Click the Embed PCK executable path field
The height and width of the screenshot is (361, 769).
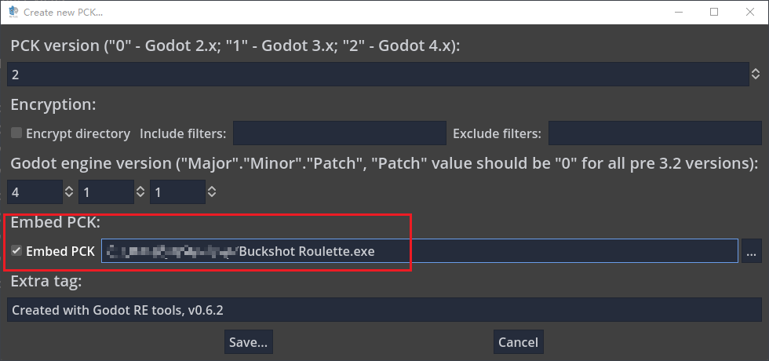pyautogui.click(x=419, y=251)
